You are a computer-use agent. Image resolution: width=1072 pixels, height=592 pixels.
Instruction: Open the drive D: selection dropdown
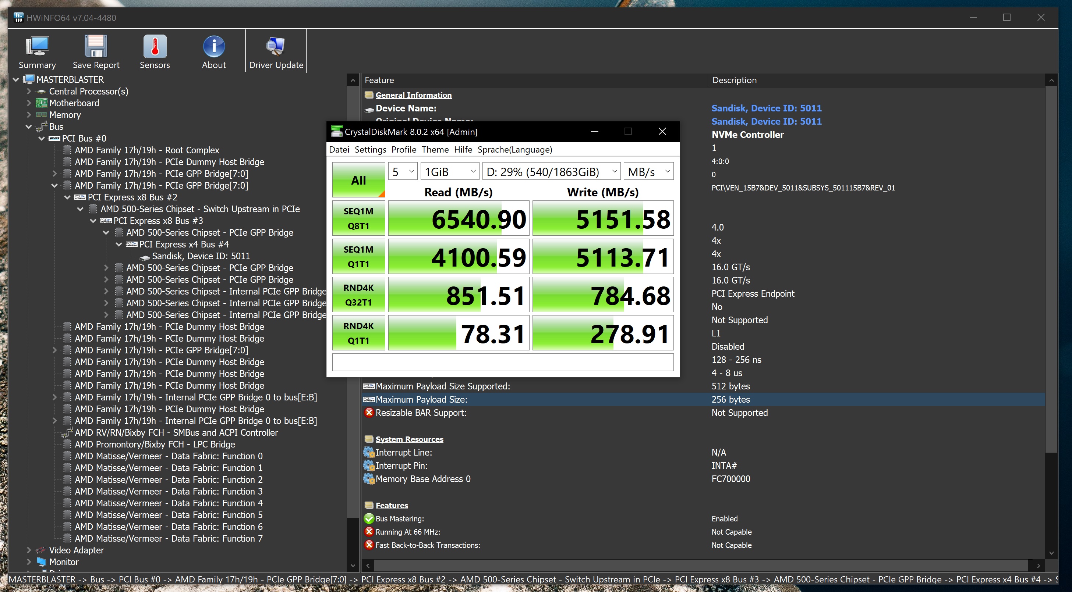pos(551,172)
